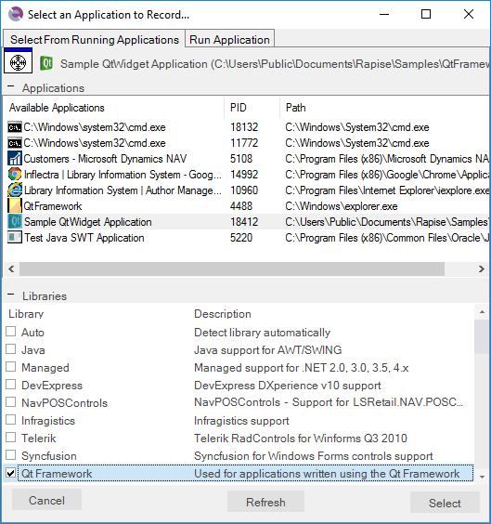Check the Java library checkbox
Image resolution: width=491 pixels, height=524 pixels.
click(11, 349)
